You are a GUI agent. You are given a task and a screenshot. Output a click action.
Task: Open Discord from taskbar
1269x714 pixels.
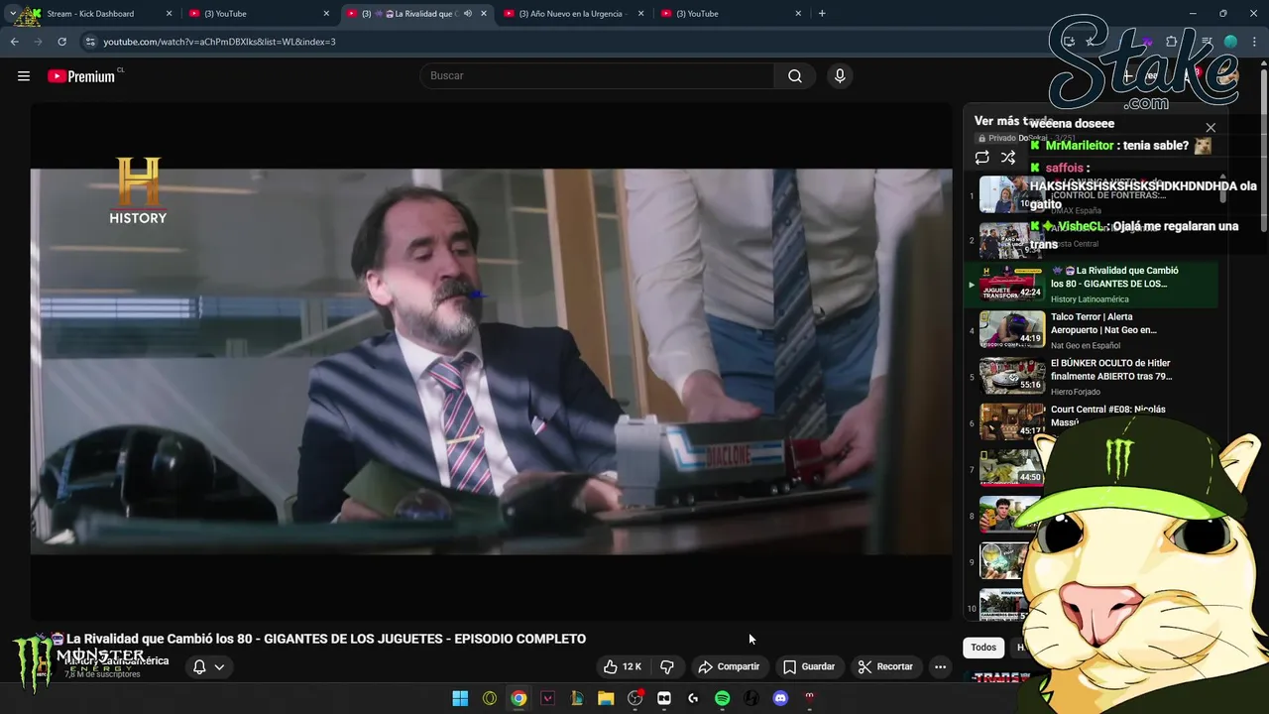[780, 698]
